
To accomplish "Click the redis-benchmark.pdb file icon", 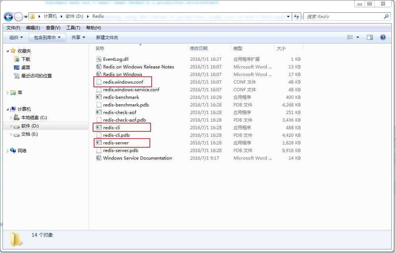I will coord(99,105).
